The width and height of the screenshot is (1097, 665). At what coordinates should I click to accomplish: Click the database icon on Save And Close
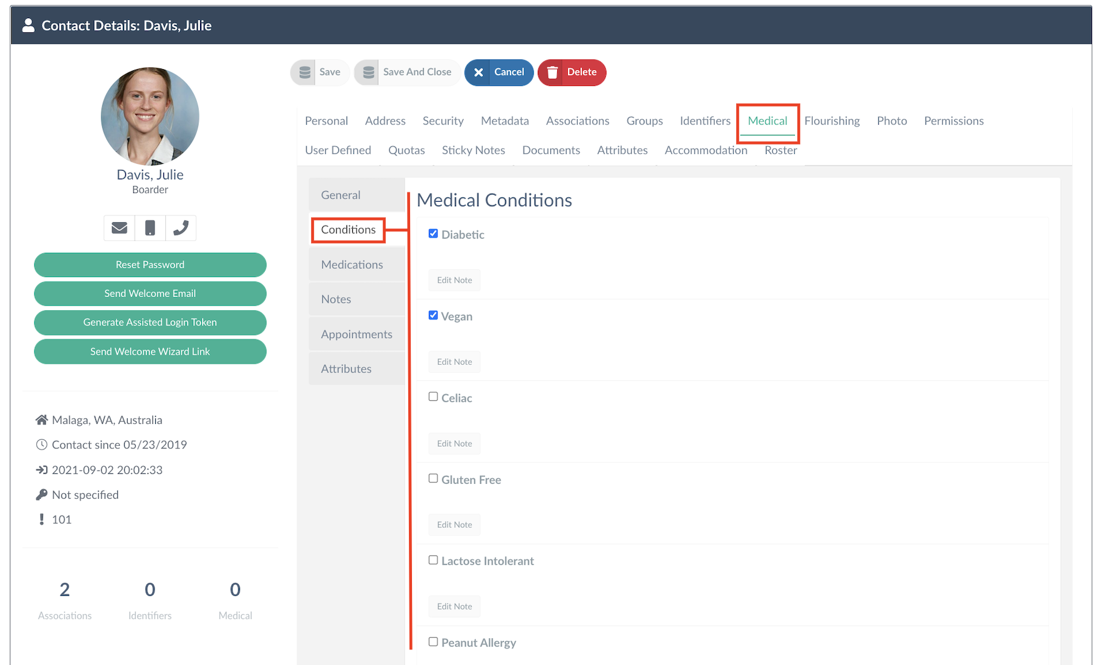(x=368, y=72)
